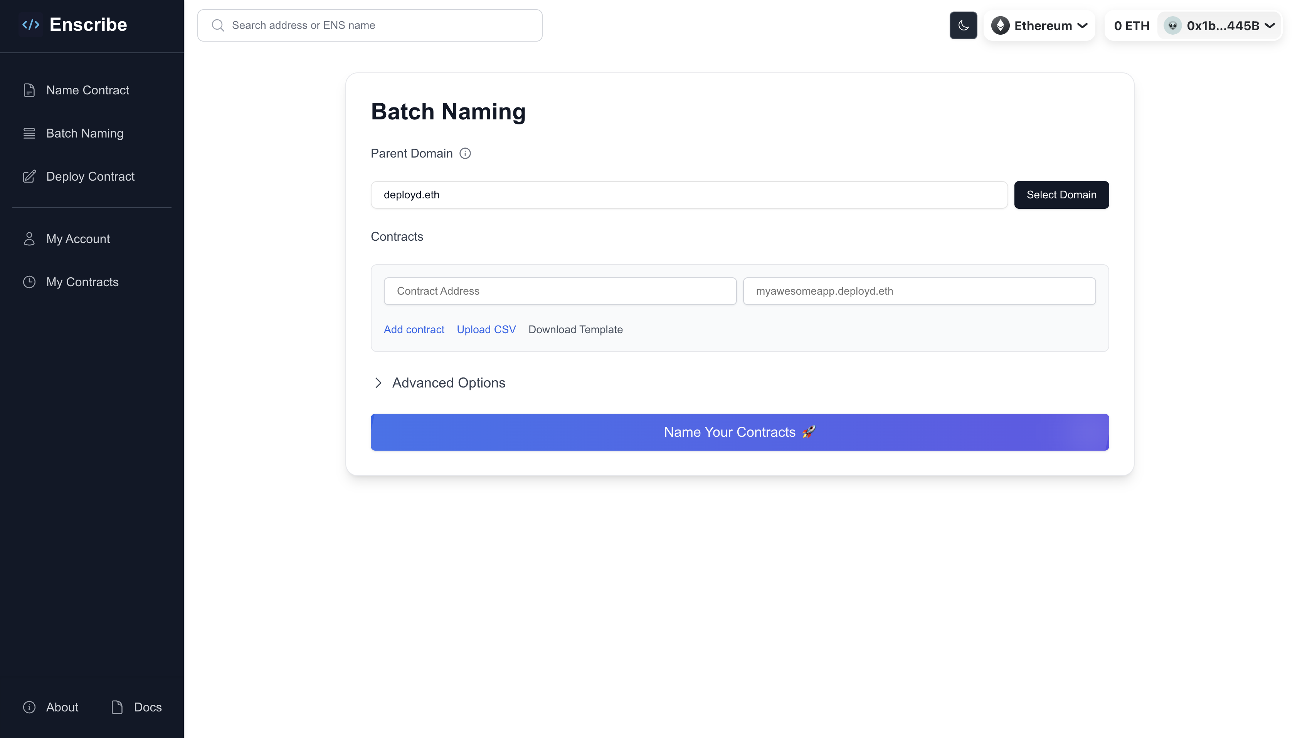Select the My Contracts clock icon
This screenshot has width=1295, height=738.
coord(29,281)
